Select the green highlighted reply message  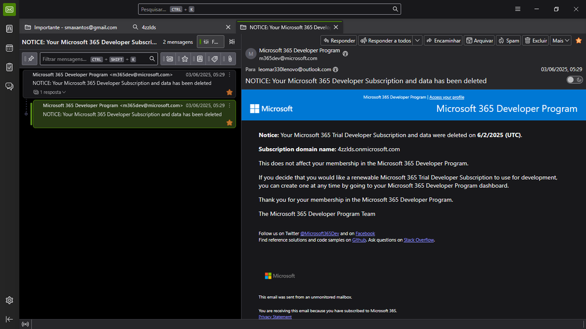(x=134, y=114)
